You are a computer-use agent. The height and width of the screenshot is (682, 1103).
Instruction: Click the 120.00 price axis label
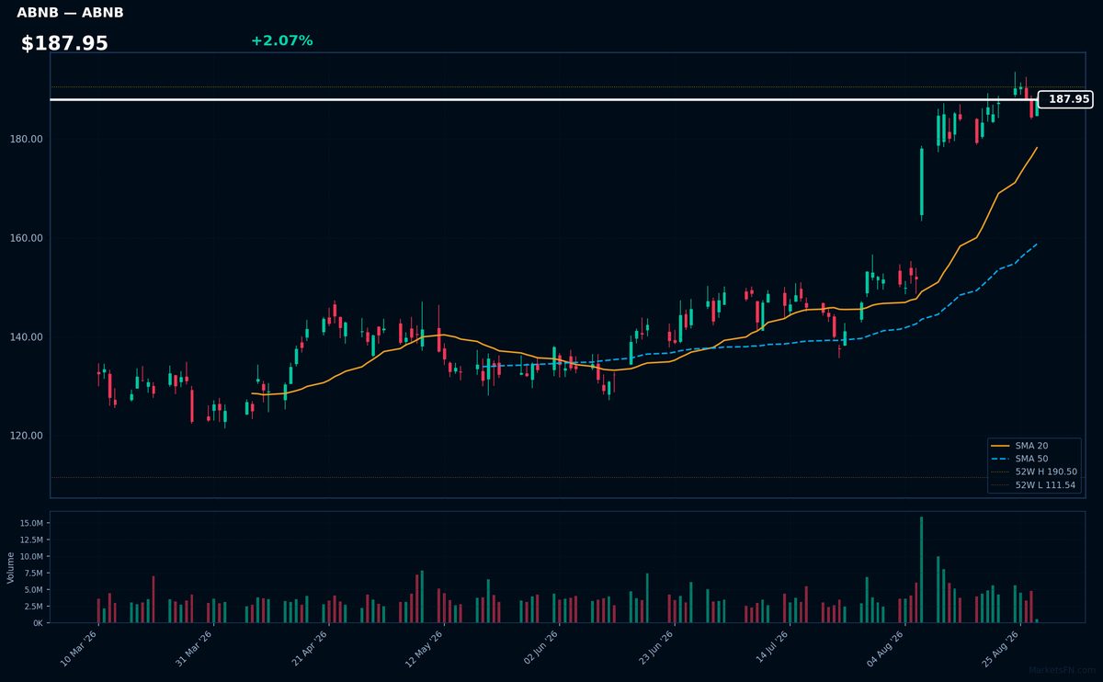(26, 436)
